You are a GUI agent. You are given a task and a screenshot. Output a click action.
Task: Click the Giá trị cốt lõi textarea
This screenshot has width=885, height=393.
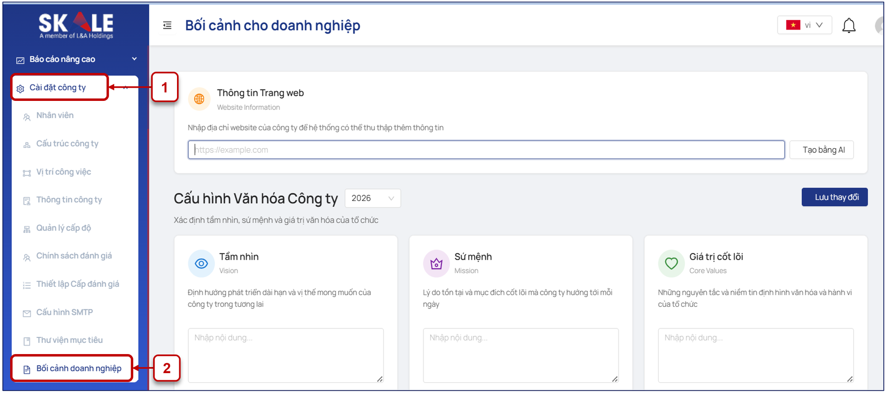[x=756, y=355]
